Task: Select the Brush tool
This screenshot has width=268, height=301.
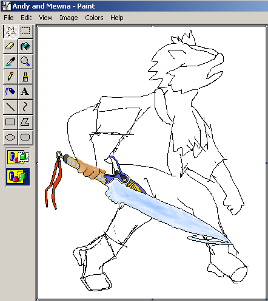Action: tap(25, 77)
